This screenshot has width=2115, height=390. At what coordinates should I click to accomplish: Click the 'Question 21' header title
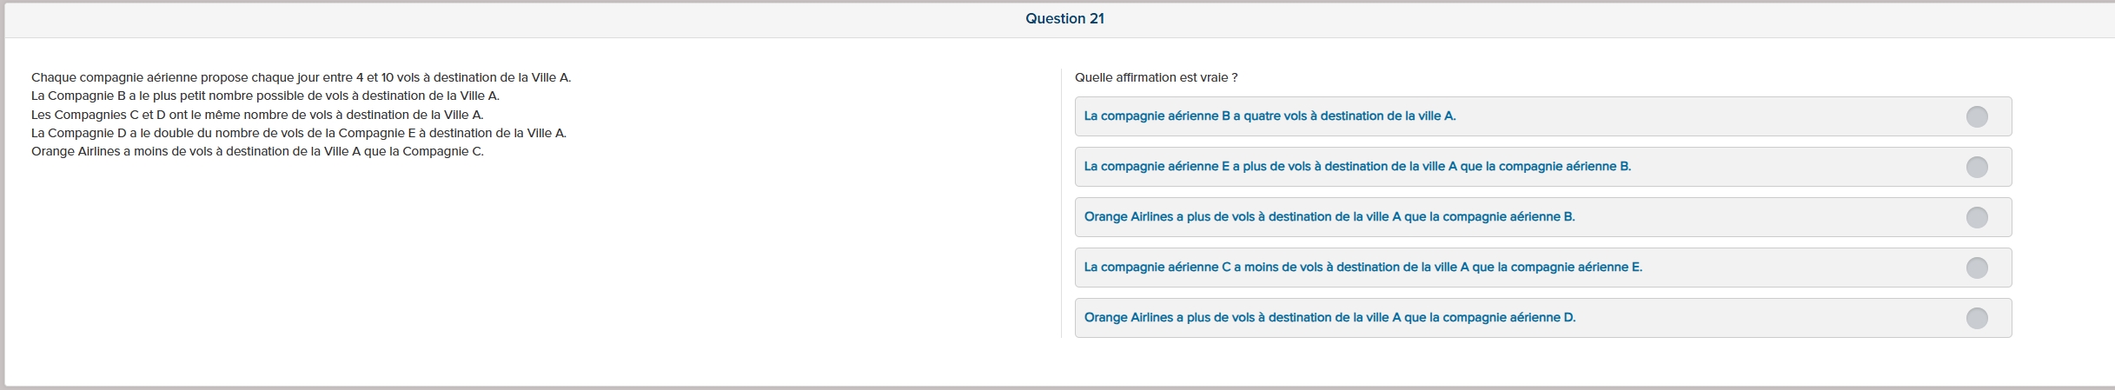coord(1064,19)
